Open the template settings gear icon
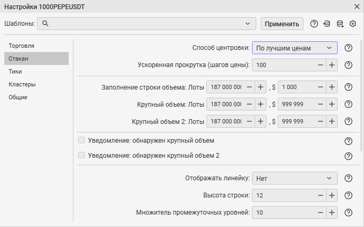364x227 pixels. pyautogui.click(x=353, y=24)
